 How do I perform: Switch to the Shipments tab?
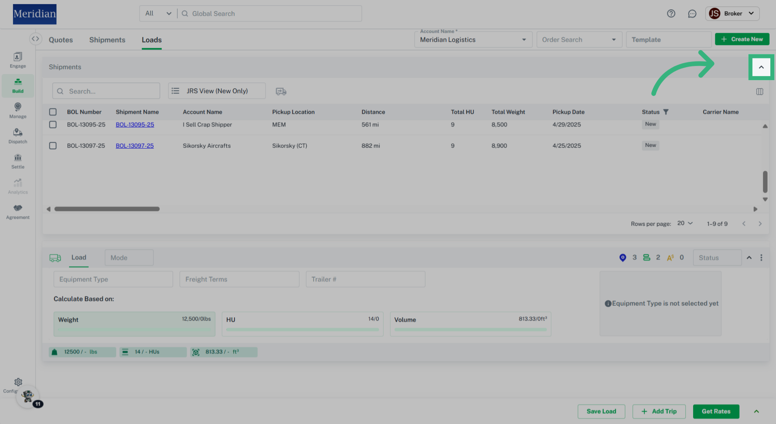pos(107,40)
